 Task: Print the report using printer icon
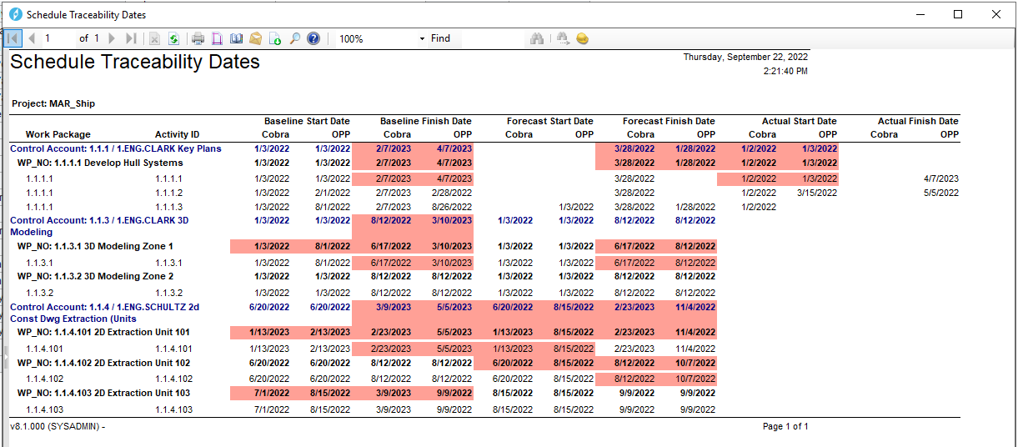coord(198,38)
